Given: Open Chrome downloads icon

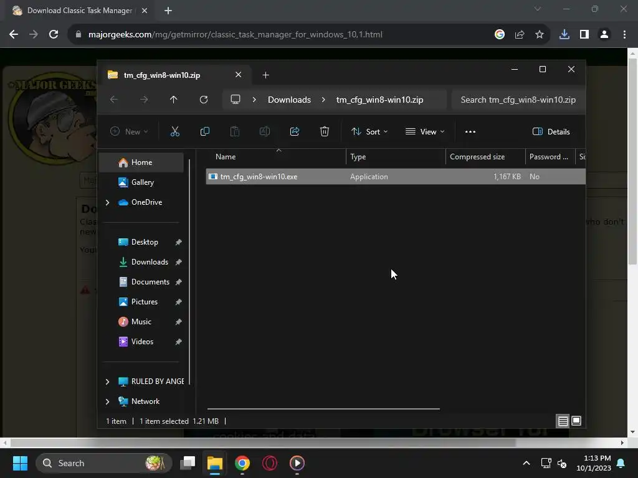Looking at the screenshot, I should pyautogui.click(x=564, y=35).
